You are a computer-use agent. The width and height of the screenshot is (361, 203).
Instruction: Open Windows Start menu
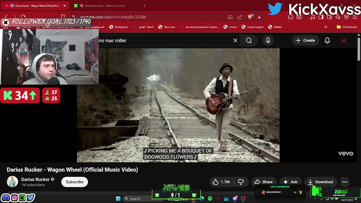118,199
